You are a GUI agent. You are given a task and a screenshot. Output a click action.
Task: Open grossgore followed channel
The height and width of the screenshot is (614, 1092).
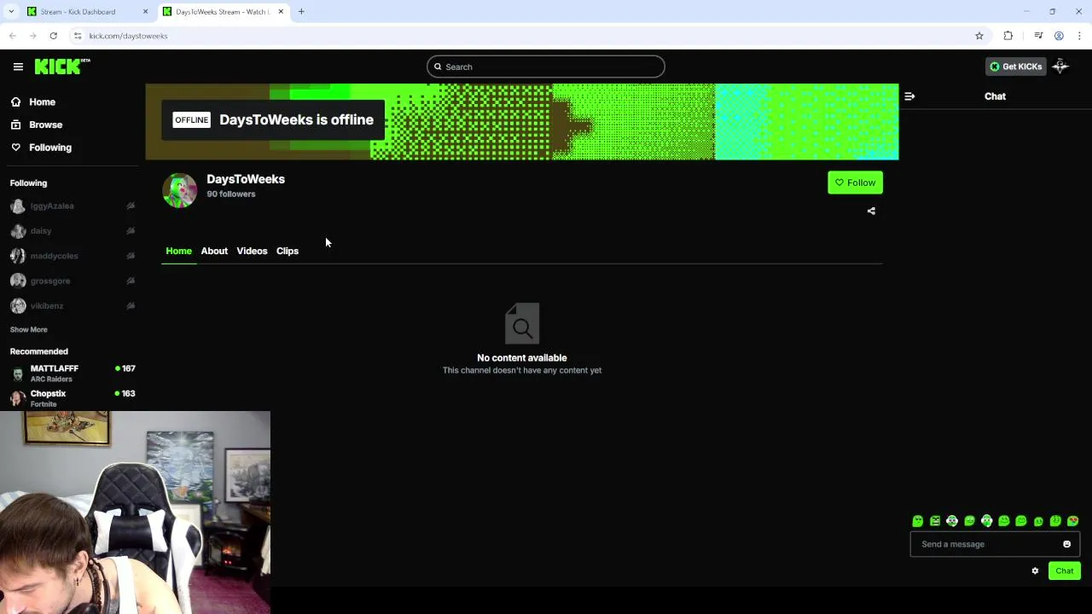73,281
